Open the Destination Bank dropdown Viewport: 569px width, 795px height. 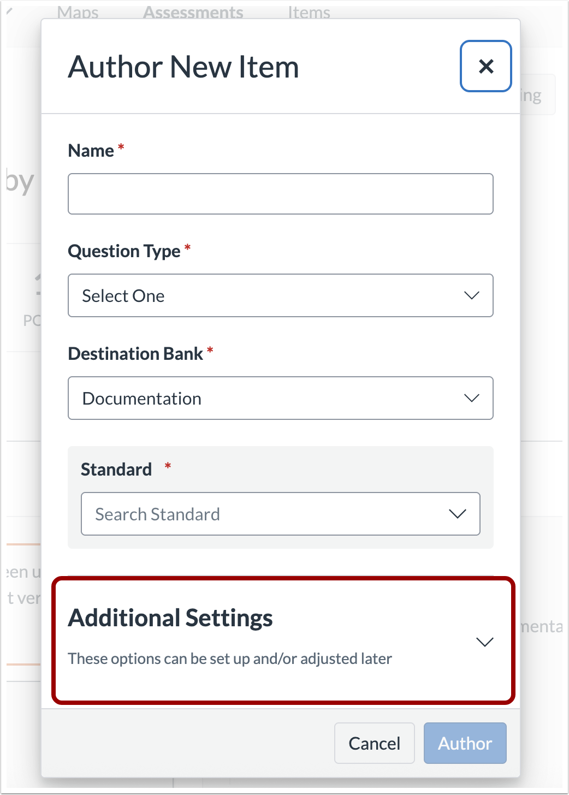281,398
